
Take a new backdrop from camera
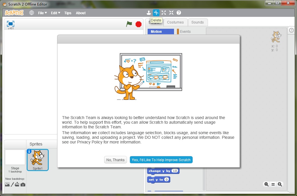coord(23,184)
